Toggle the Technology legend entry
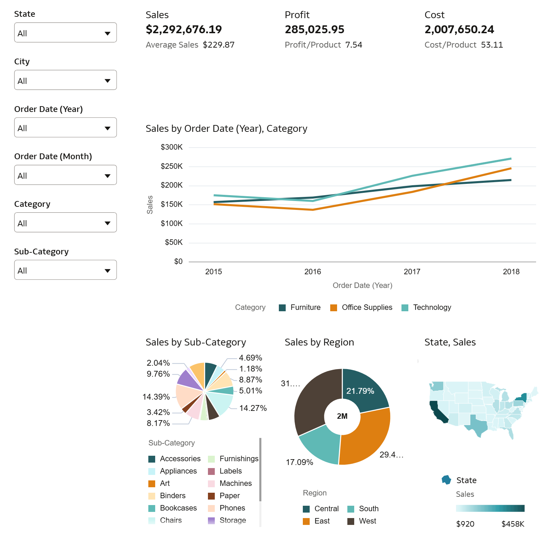The height and width of the screenshot is (541, 557). click(426, 307)
